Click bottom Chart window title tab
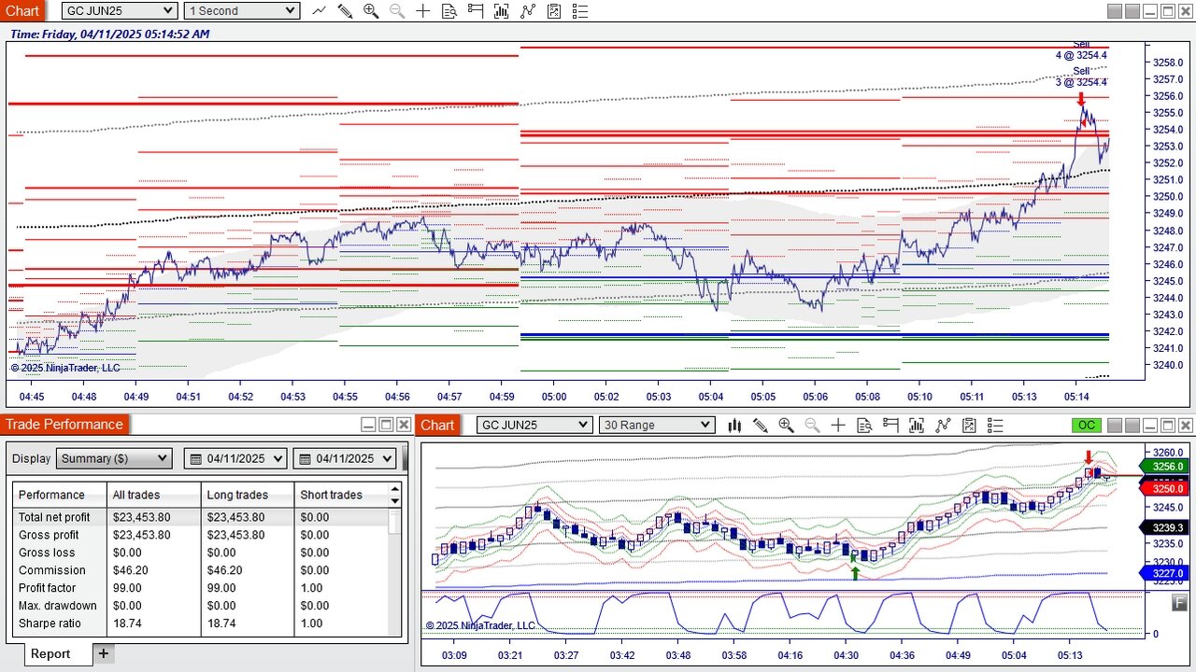 tap(437, 425)
